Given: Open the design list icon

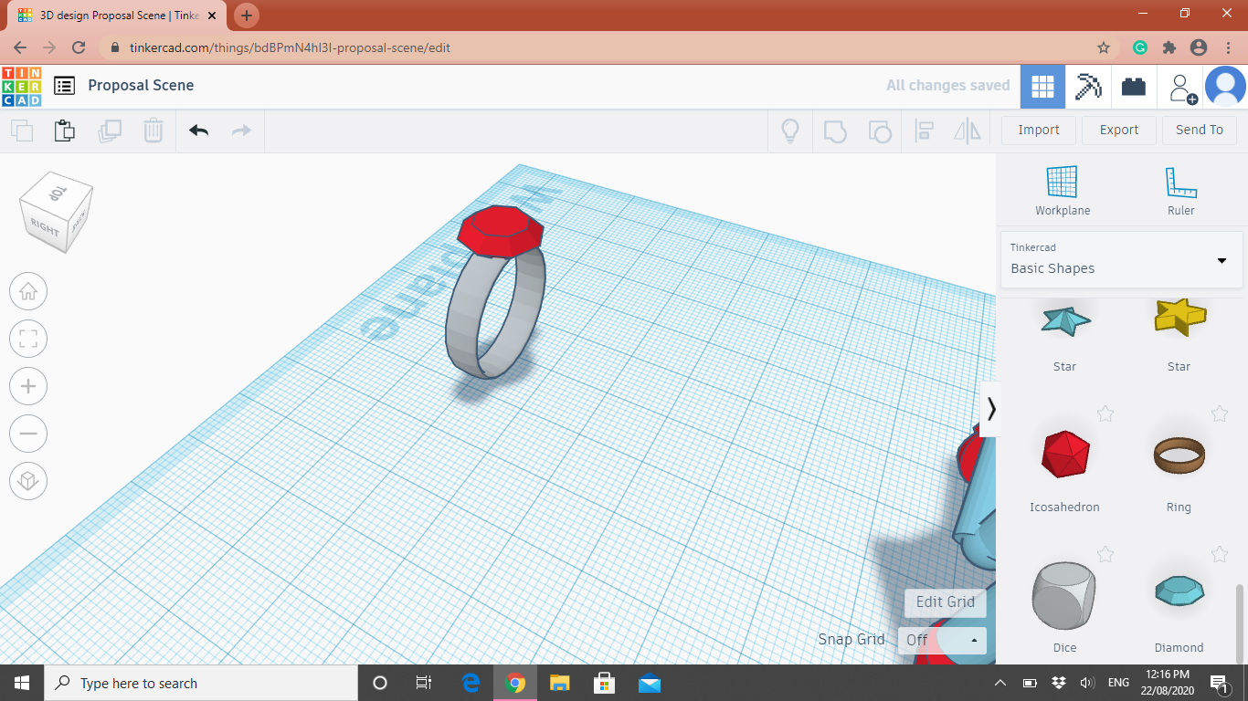Looking at the screenshot, I should [x=64, y=86].
